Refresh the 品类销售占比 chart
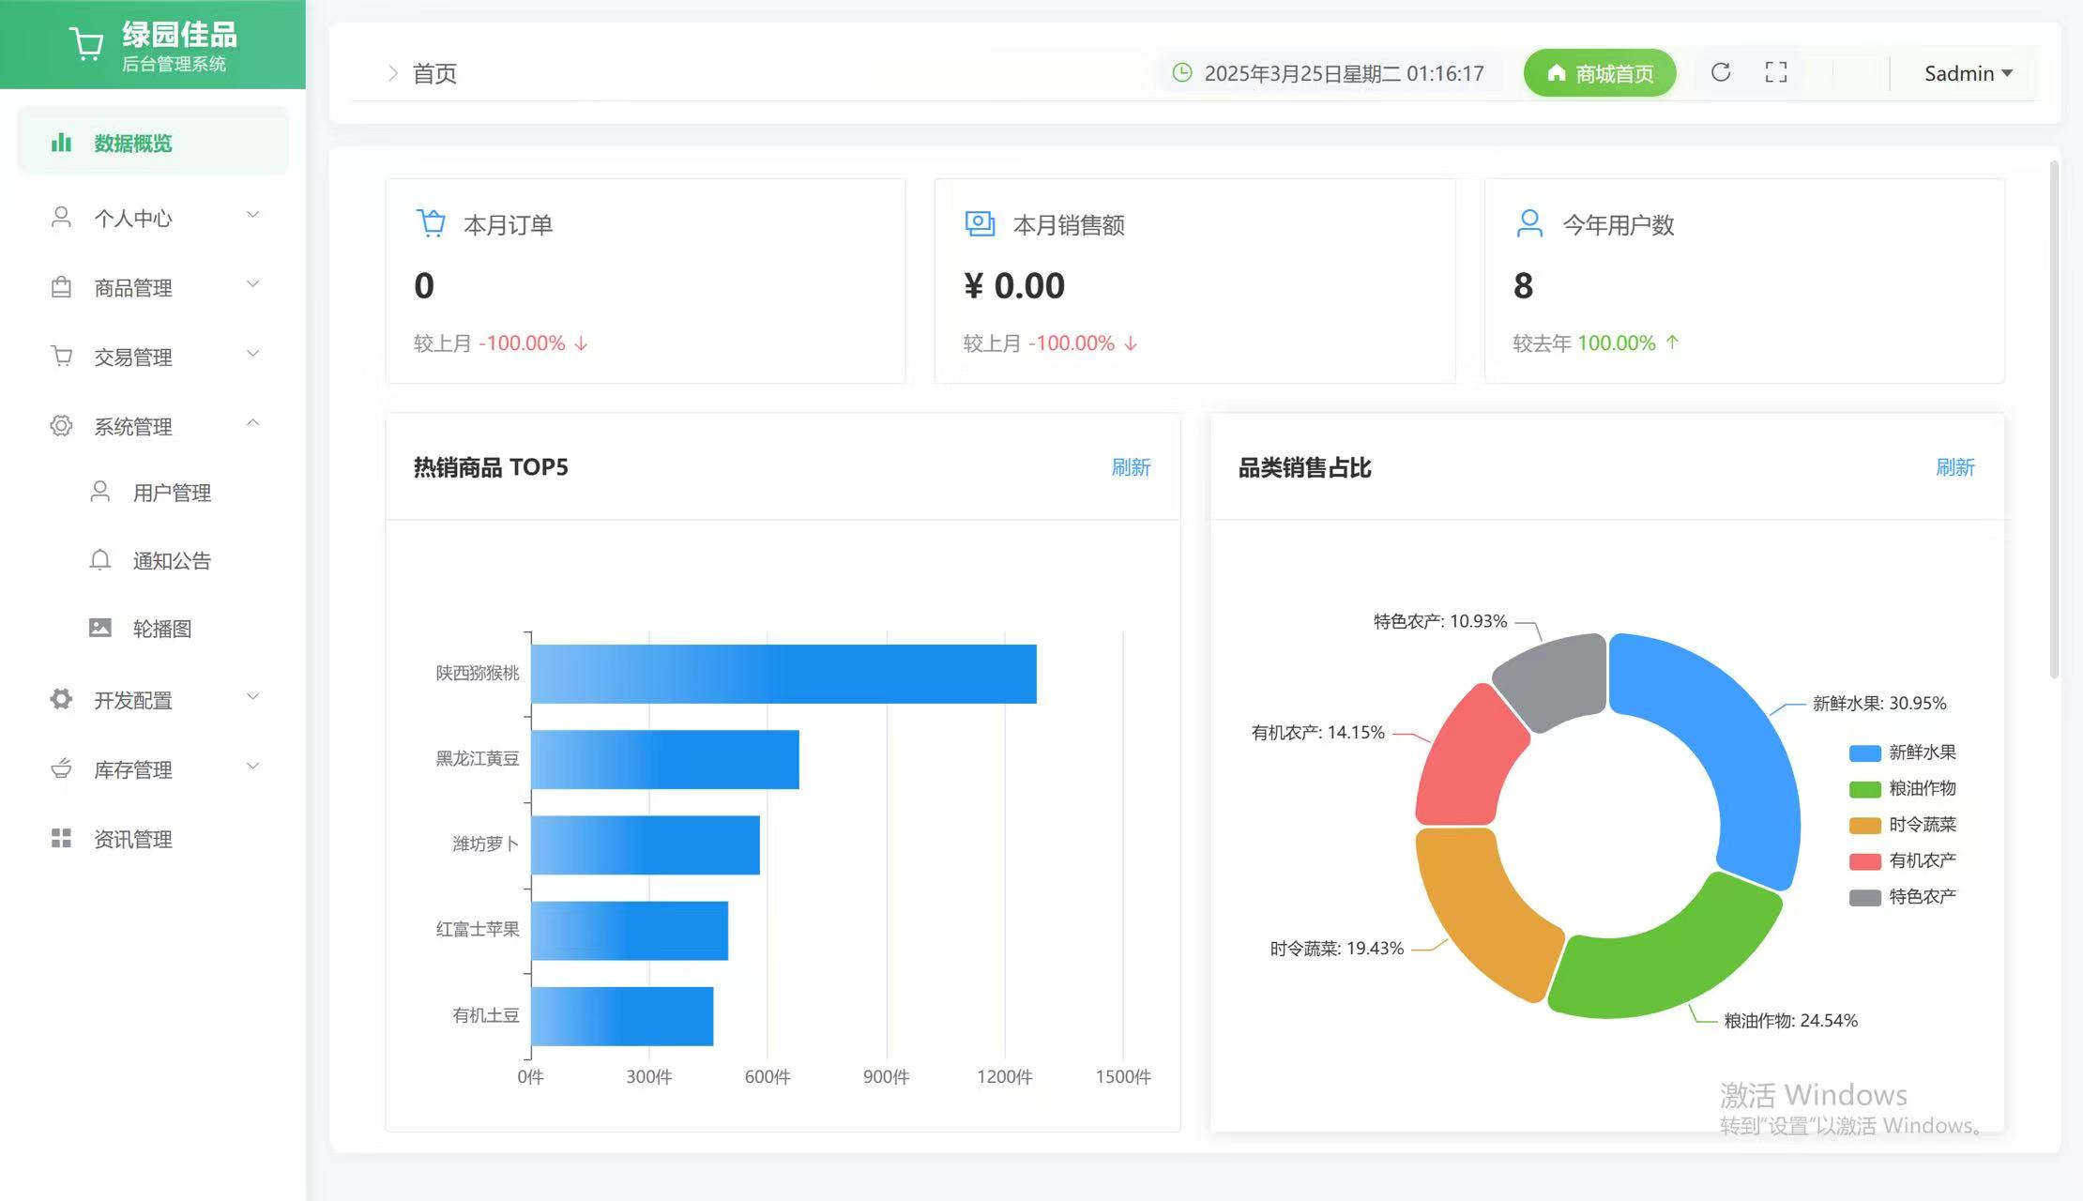The width and height of the screenshot is (2083, 1201). pyautogui.click(x=1955, y=467)
